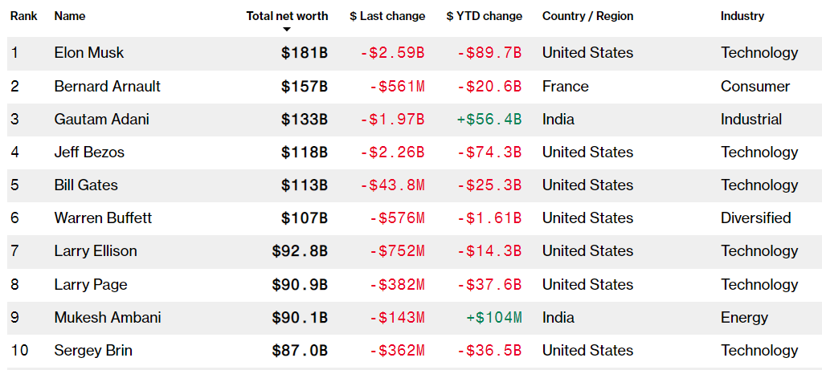Click Larry Ellison's name
The image size is (822, 370).
click(x=96, y=251)
